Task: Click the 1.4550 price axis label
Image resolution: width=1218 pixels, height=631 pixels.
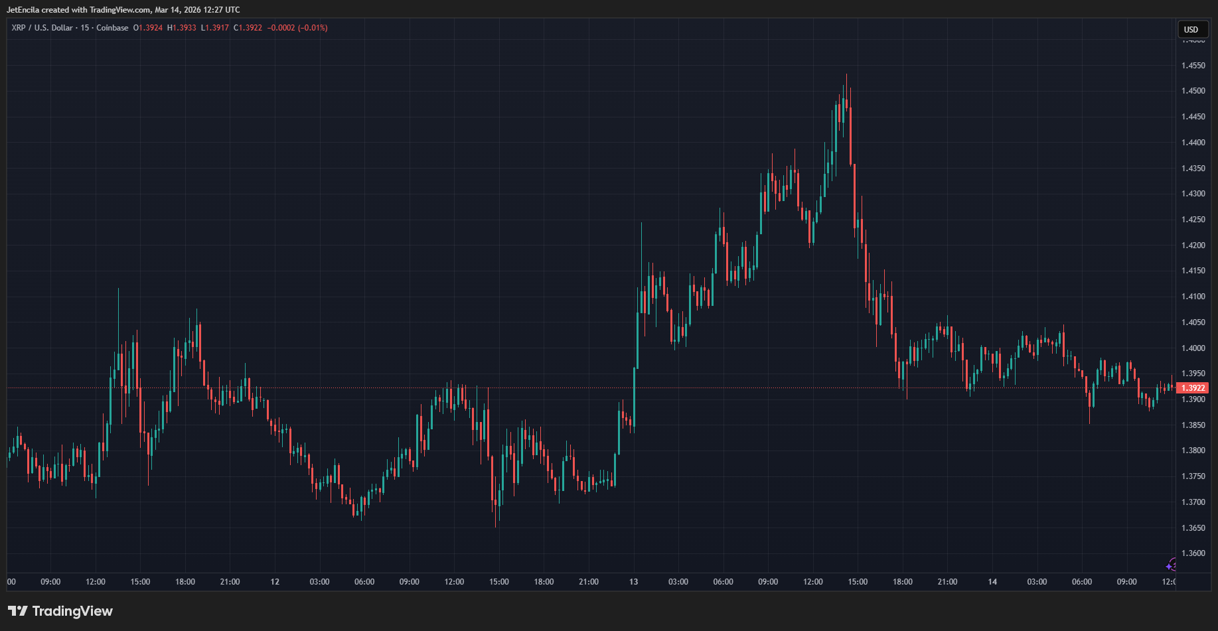Action: click(x=1193, y=66)
